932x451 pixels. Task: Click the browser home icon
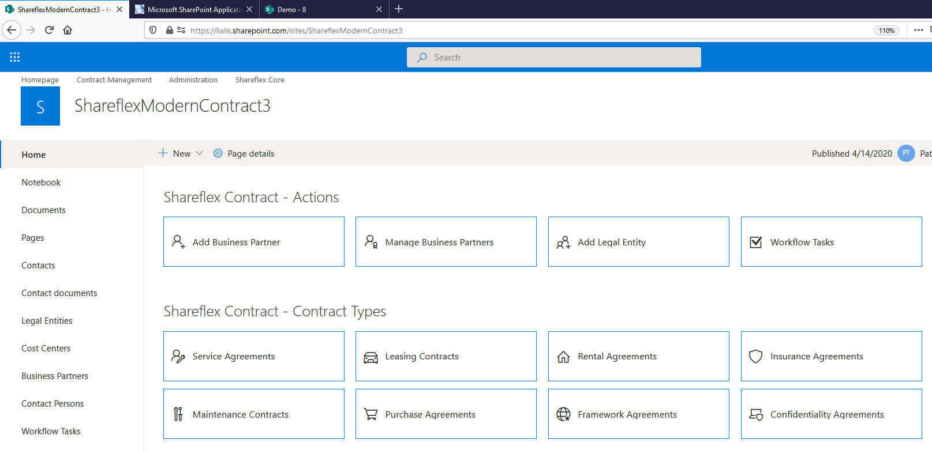point(68,30)
